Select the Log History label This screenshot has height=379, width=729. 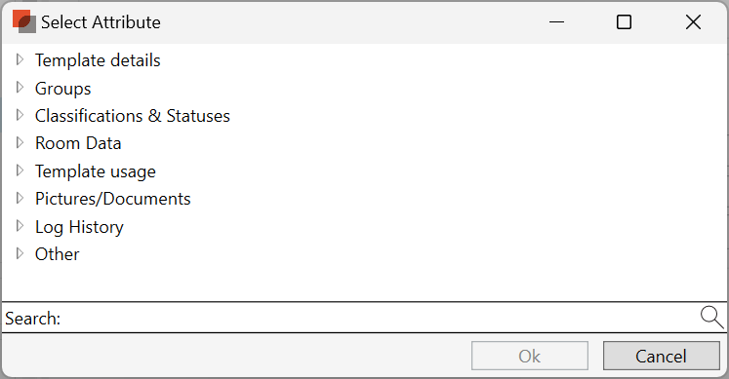click(79, 227)
